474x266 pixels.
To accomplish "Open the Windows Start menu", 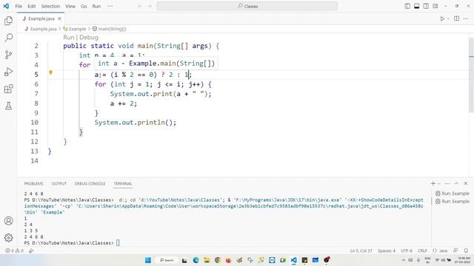I will 148,260.
